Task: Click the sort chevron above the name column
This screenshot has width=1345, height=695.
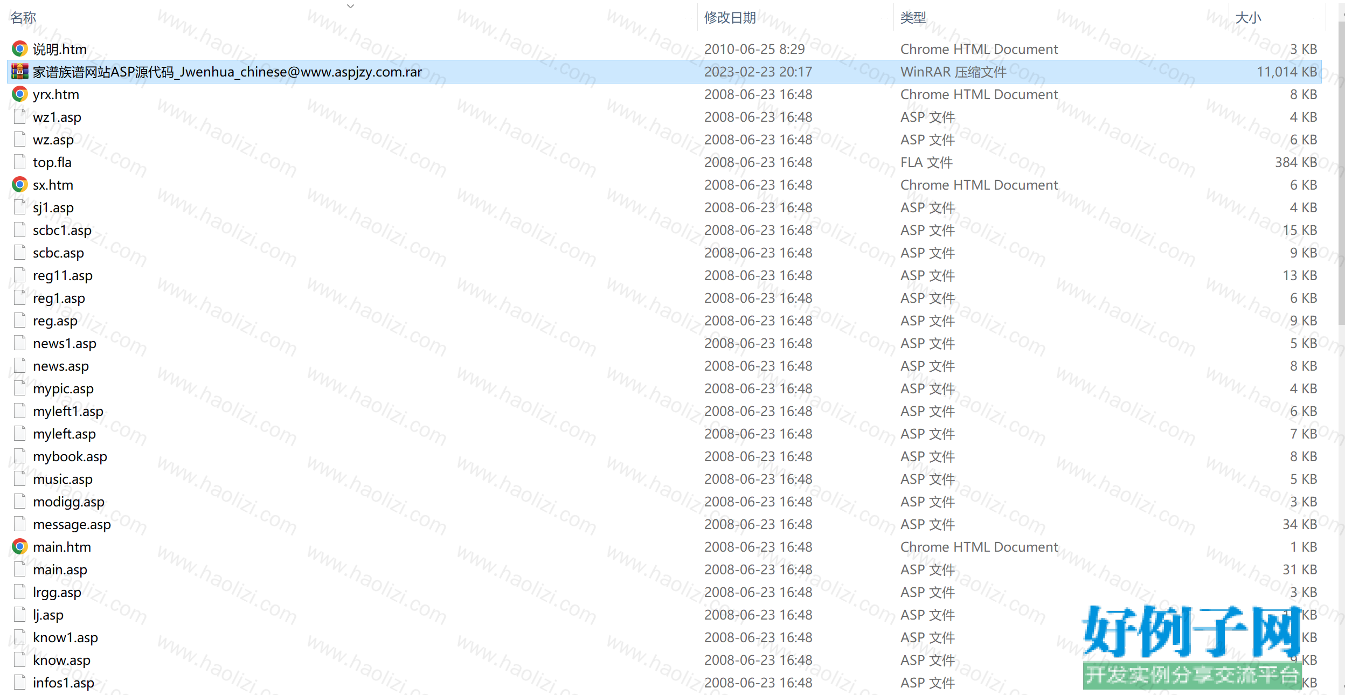Action: [x=350, y=6]
